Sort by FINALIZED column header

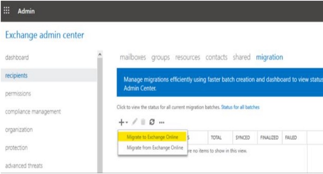pyautogui.click(x=269, y=138)
